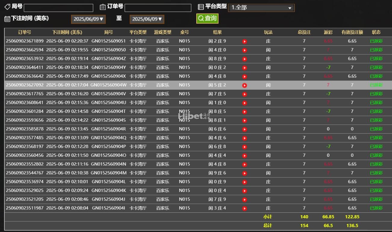Open replay icon for round GN0152560904W
The width and height of the screenshot is (392, 232).
[244, 85]
